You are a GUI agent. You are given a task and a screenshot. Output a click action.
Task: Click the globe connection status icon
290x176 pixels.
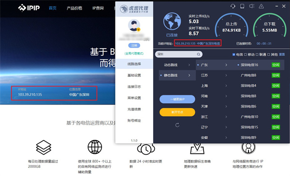click(172, 21)
